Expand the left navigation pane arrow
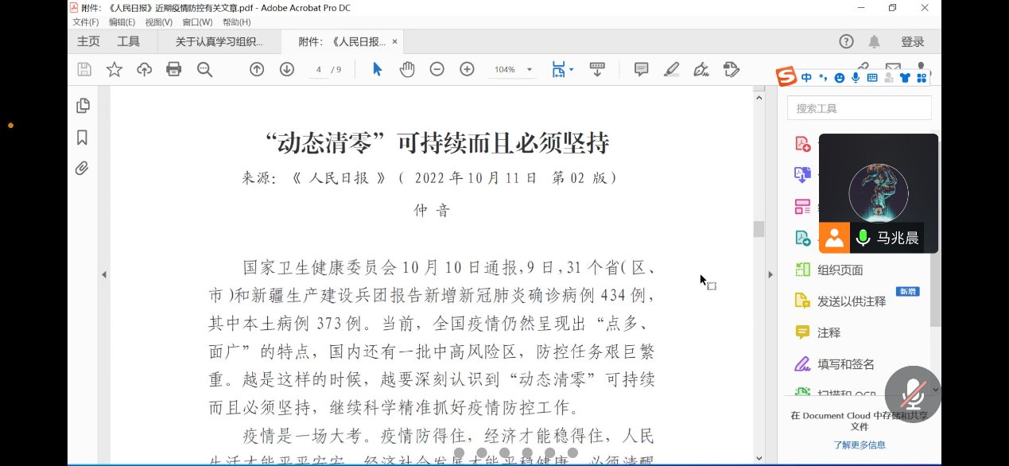Image resolution: width=1009 pixels, height=466 pixels. [104, 275]
